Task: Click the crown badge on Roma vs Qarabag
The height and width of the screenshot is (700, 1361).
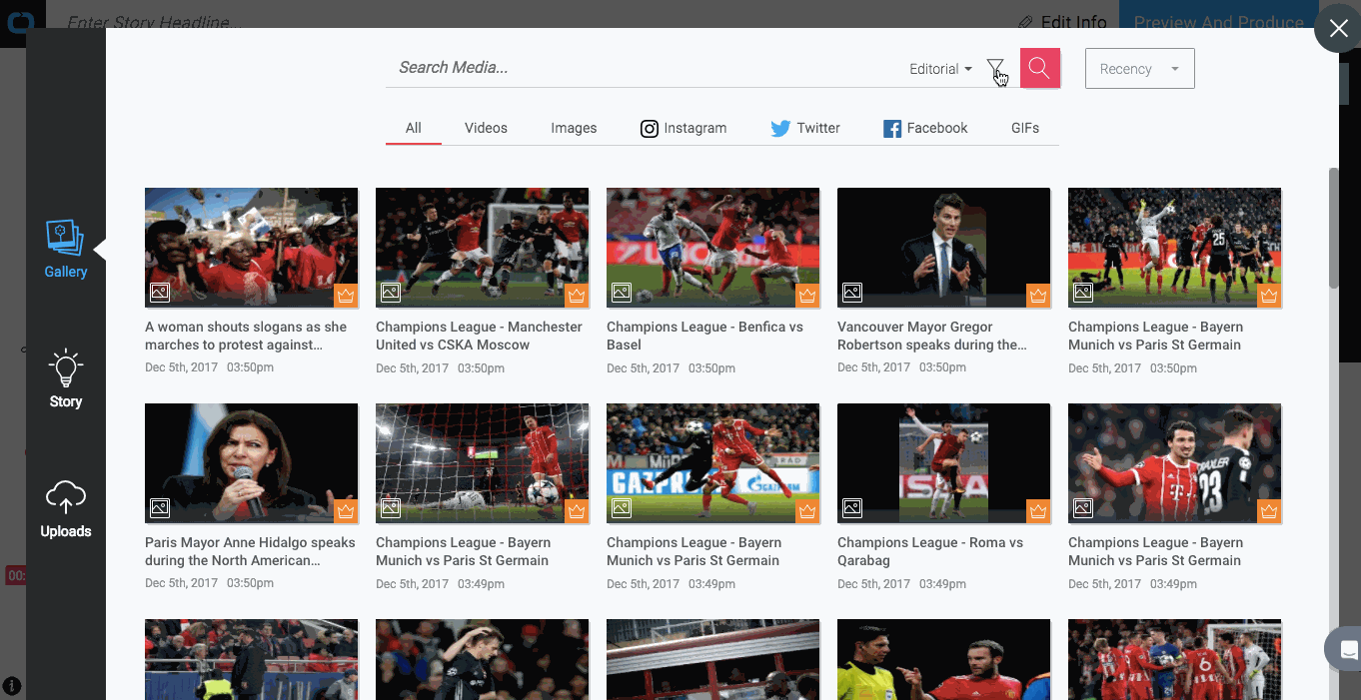Action: coord(1038,510)
